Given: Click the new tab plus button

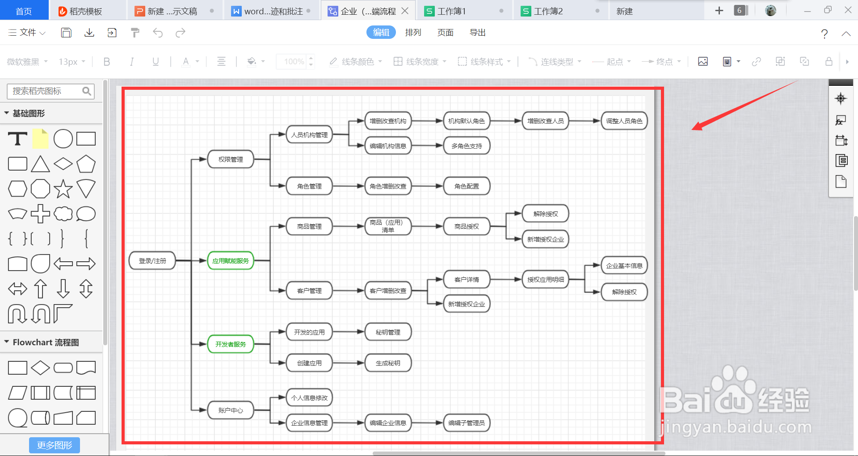Looking at the screenshot, I should 719,10.
